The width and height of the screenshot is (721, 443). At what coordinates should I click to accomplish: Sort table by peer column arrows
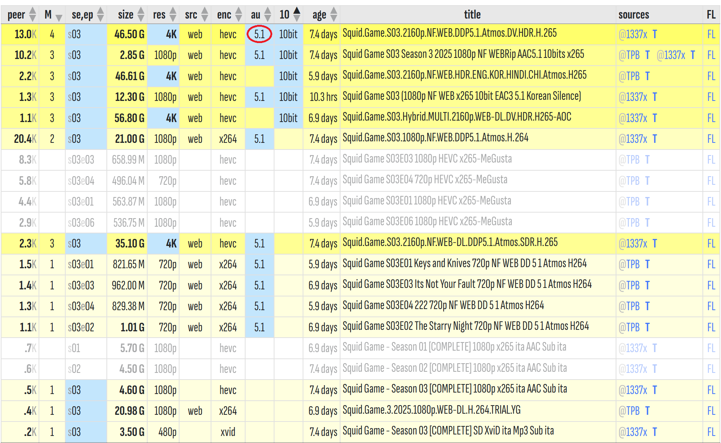point(33,15)
